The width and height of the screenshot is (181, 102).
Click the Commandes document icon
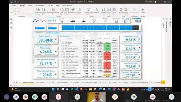pos(117,21)
